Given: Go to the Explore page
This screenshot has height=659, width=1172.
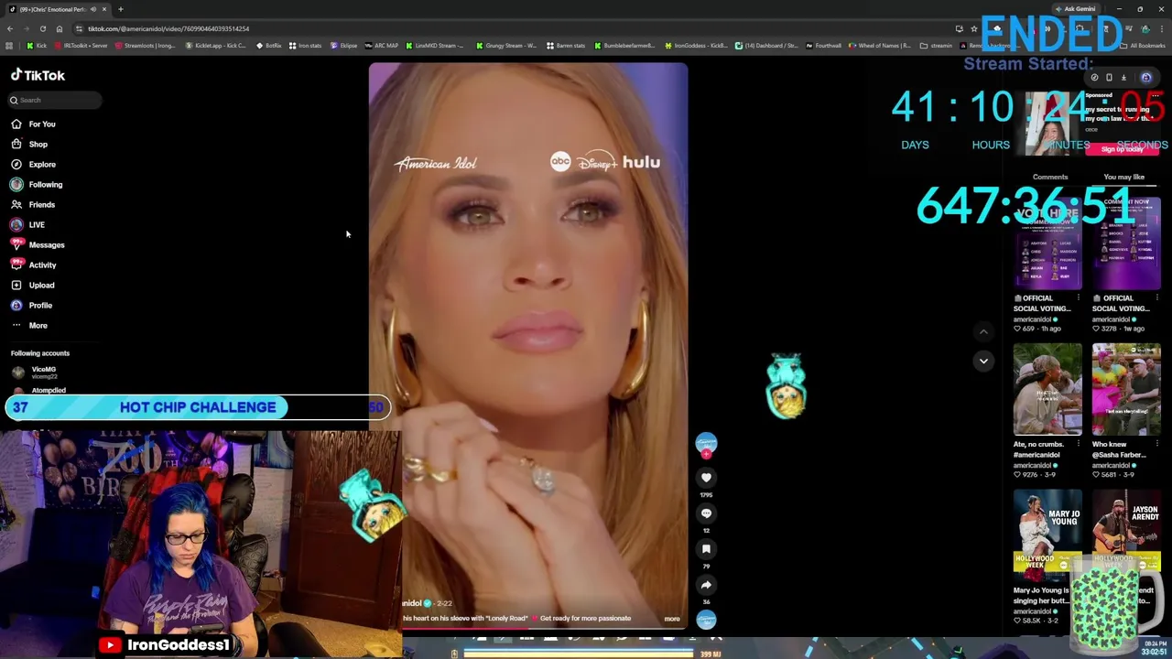Looking at the screenshot, I should pos(34,164).
